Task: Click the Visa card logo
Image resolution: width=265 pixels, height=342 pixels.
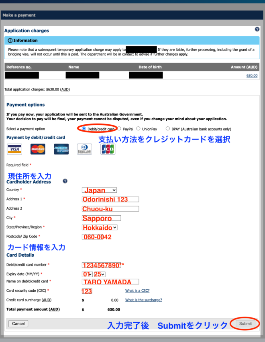Action: click(x=14, y=149)
